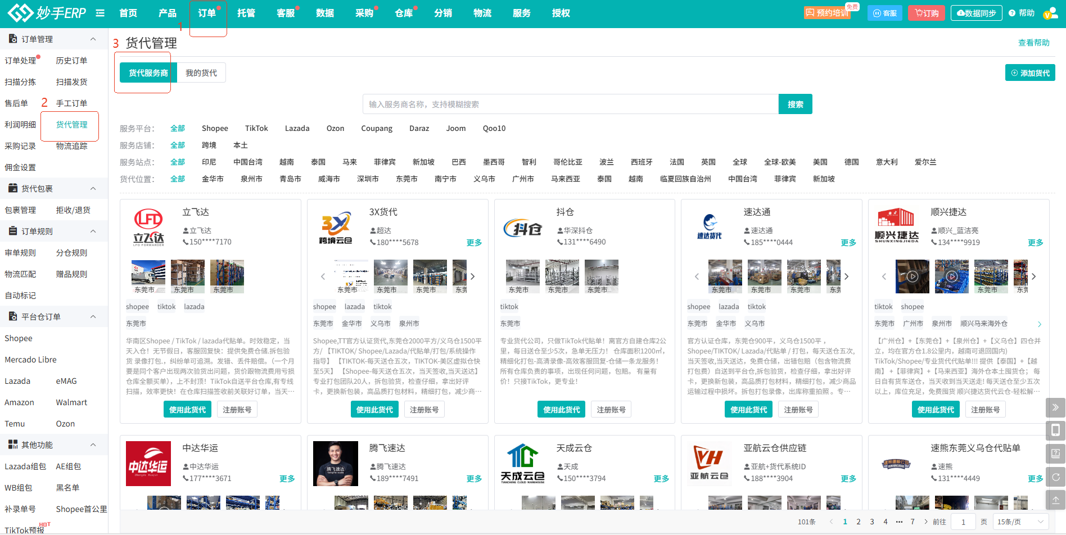Image resolution: width=1066 pixels, height=535 pixels.
Task: Filter service platform by TikTok
Action: 256,128
